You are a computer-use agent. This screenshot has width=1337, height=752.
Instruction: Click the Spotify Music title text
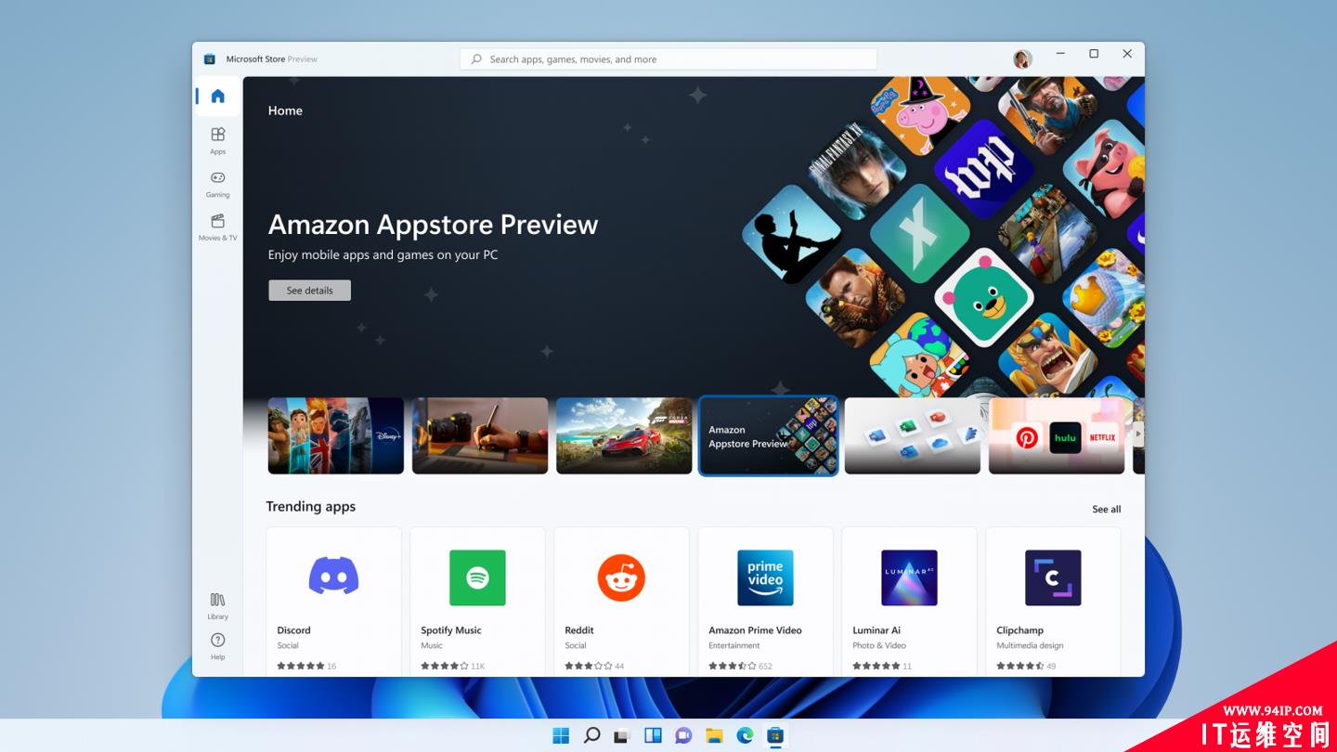pos(451,630)
